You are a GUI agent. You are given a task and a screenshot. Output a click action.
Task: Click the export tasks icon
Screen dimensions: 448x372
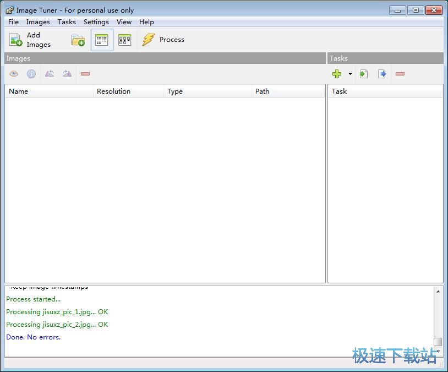(382, 74)
